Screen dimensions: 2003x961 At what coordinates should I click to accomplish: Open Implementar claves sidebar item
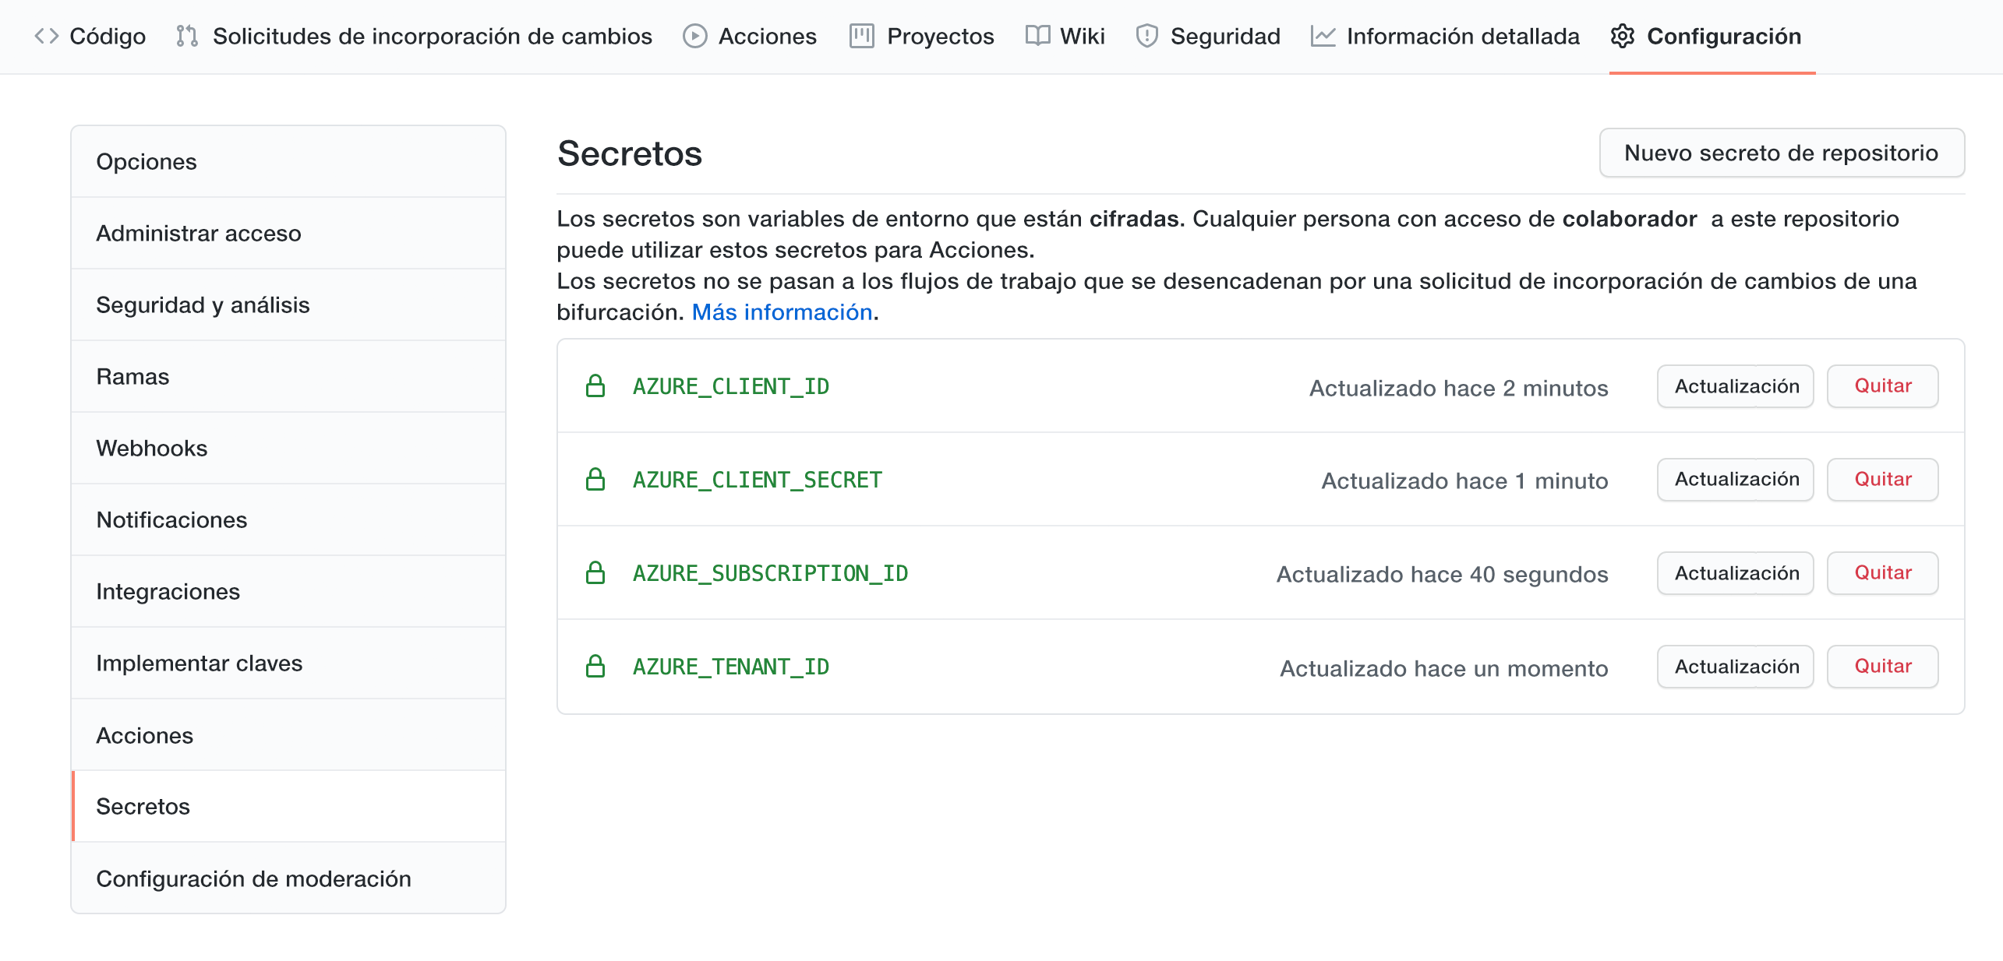pos(288,663)
